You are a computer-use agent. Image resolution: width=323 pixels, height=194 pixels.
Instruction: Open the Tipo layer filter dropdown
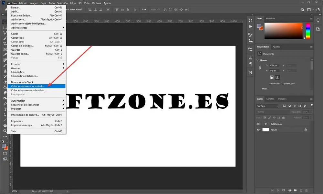pos(267,106)
